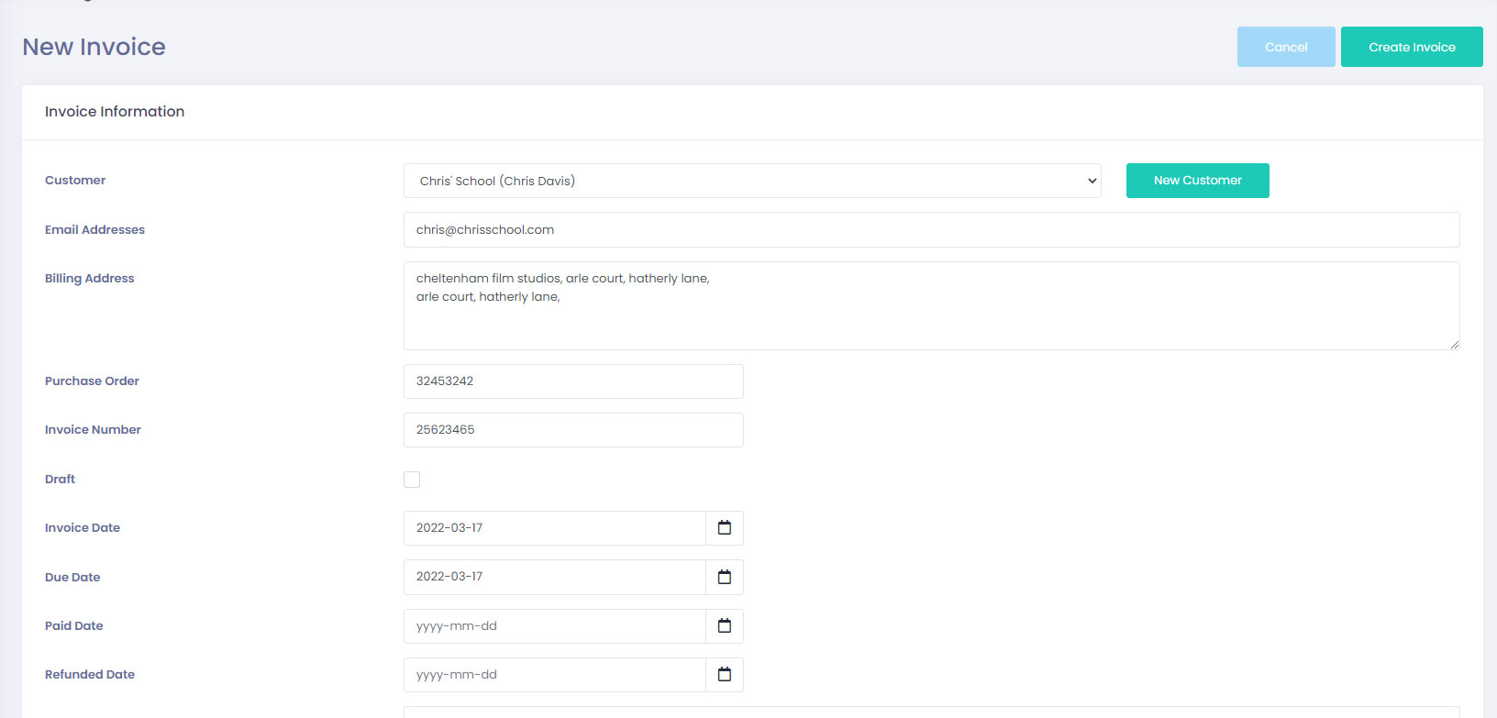Click the Draft field label
1497x718 pixels.
60,480
